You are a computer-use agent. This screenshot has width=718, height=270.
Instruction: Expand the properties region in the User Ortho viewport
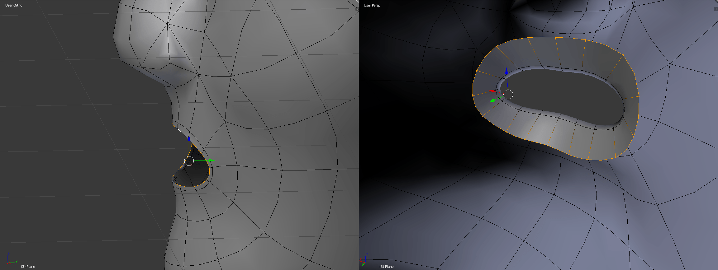point(357,9)
